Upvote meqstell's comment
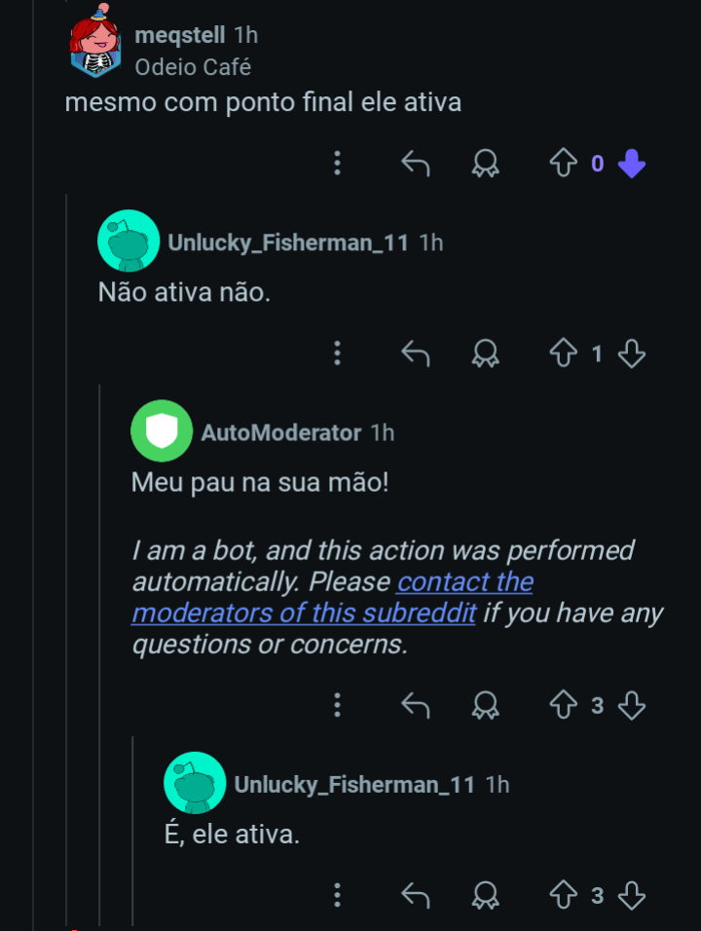Viewport: 701px width, 931px height. pyautogui.click(x=563, y=164)
